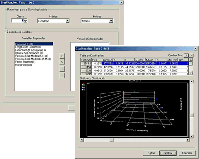This screenshot has width=199, height=159.
Task: Click the Variables Seleccionadas list box
Action: pyautogui.click(x=90, y=66)
